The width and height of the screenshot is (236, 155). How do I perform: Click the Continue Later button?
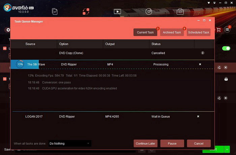[145, 144]
